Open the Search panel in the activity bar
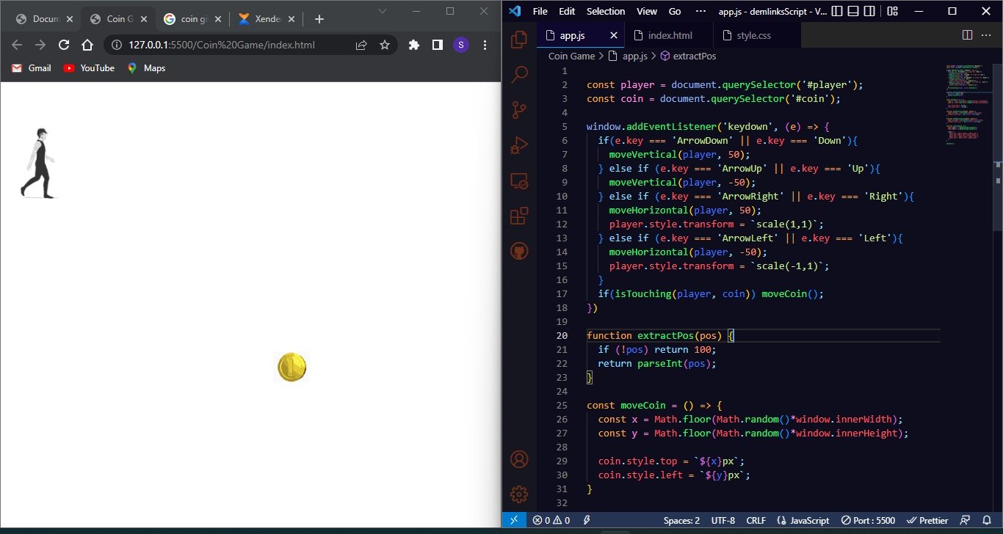Viewport: 1003px width, 534px height. coord(519,74)
